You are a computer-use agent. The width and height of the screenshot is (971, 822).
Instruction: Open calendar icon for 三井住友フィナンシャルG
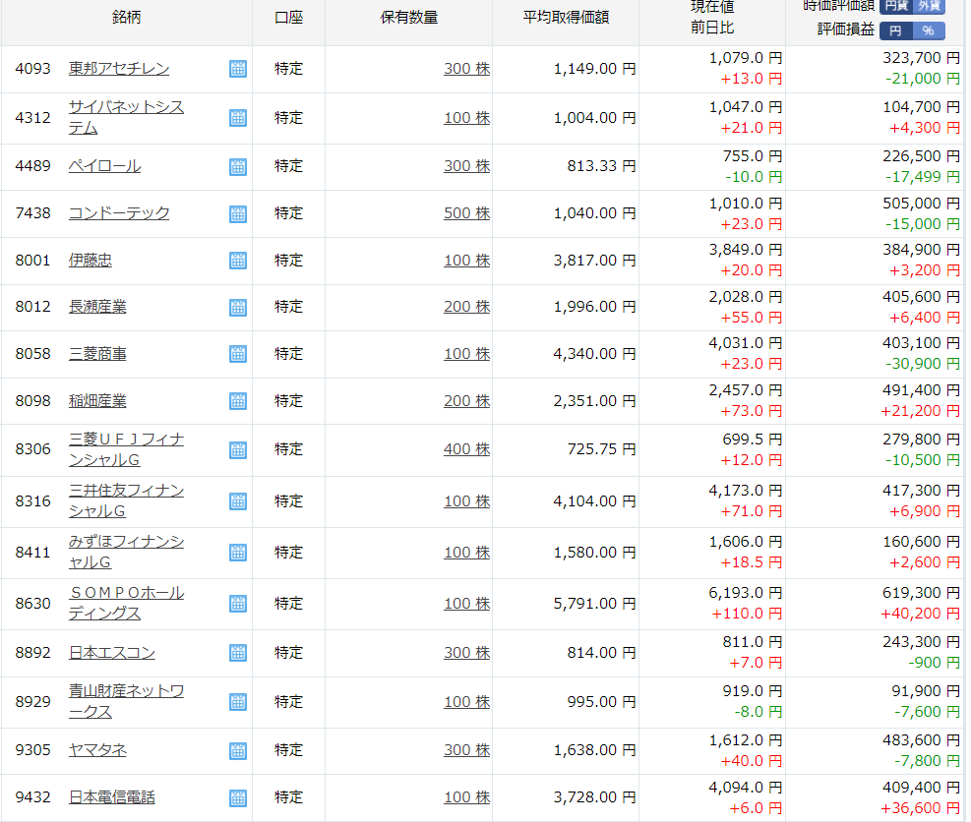[x=238, y=501]
